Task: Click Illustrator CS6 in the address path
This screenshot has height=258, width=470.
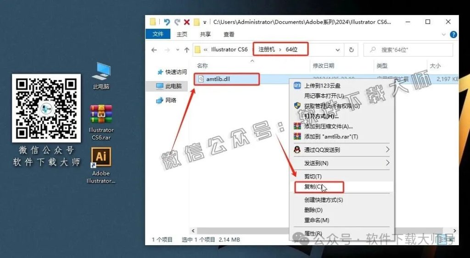Action: 229,49
